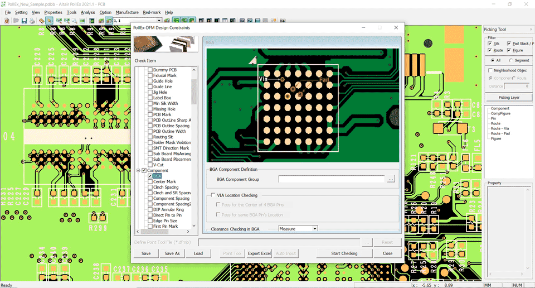Toggle the Route filter checkbox
The height and width of the screenshot is (288, 535).
click(490, 50)
